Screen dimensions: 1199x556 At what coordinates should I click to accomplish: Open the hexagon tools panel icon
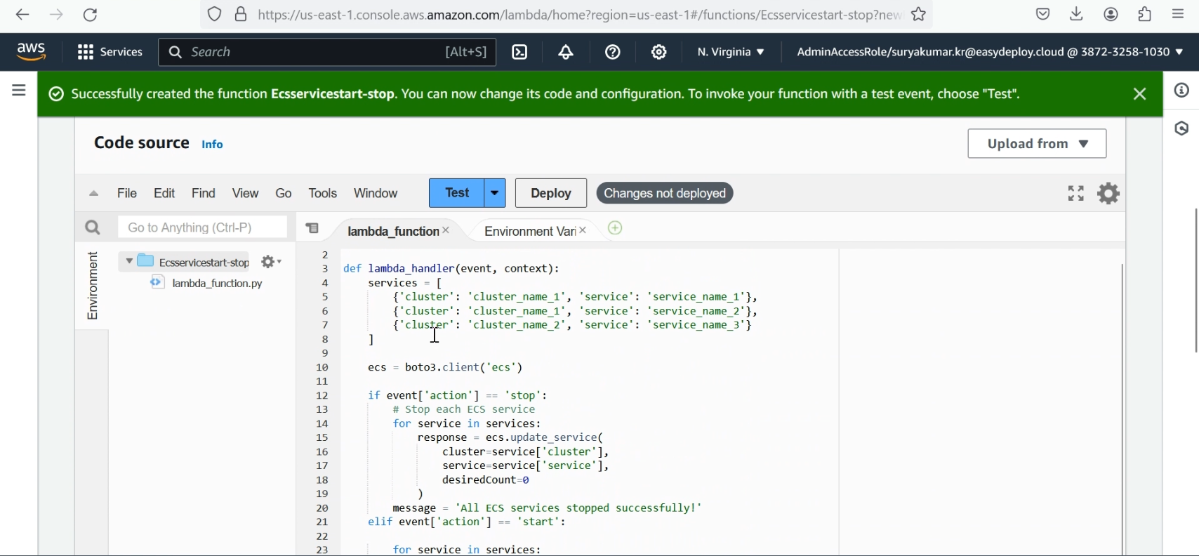click(x=1182, y=128)
